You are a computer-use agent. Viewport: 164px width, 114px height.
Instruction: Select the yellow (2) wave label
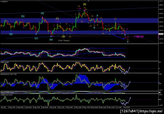click(63, 37)
